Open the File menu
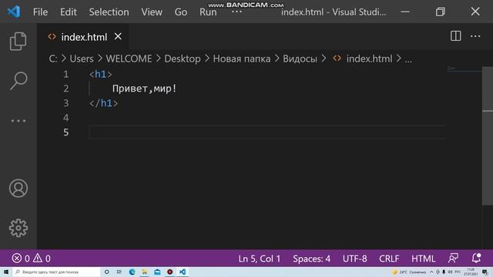The image size is (493, 277). pos(40,12)
